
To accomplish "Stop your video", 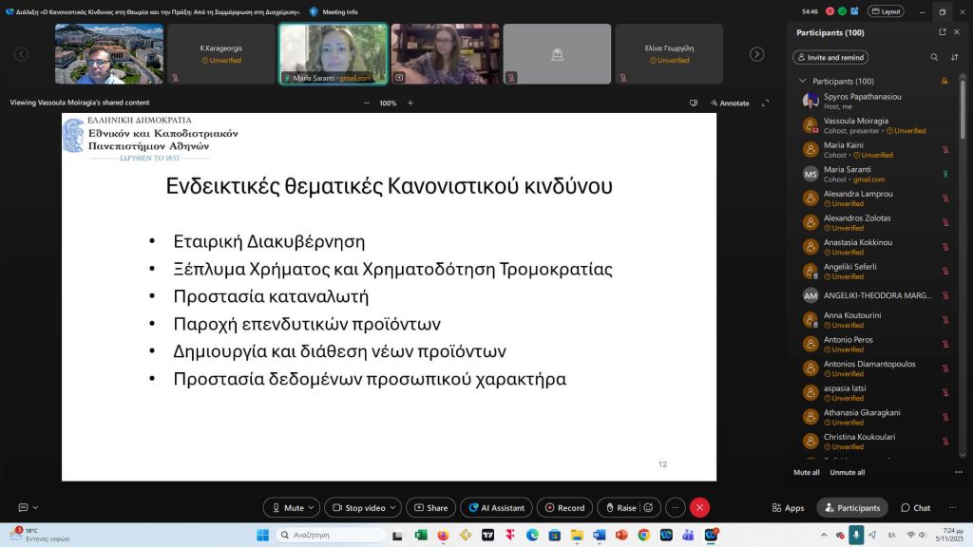I will click(x=356, y=507).
